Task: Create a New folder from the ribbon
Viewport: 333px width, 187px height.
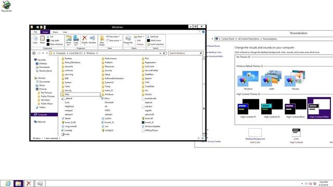Action: click(x=102, y=41)
